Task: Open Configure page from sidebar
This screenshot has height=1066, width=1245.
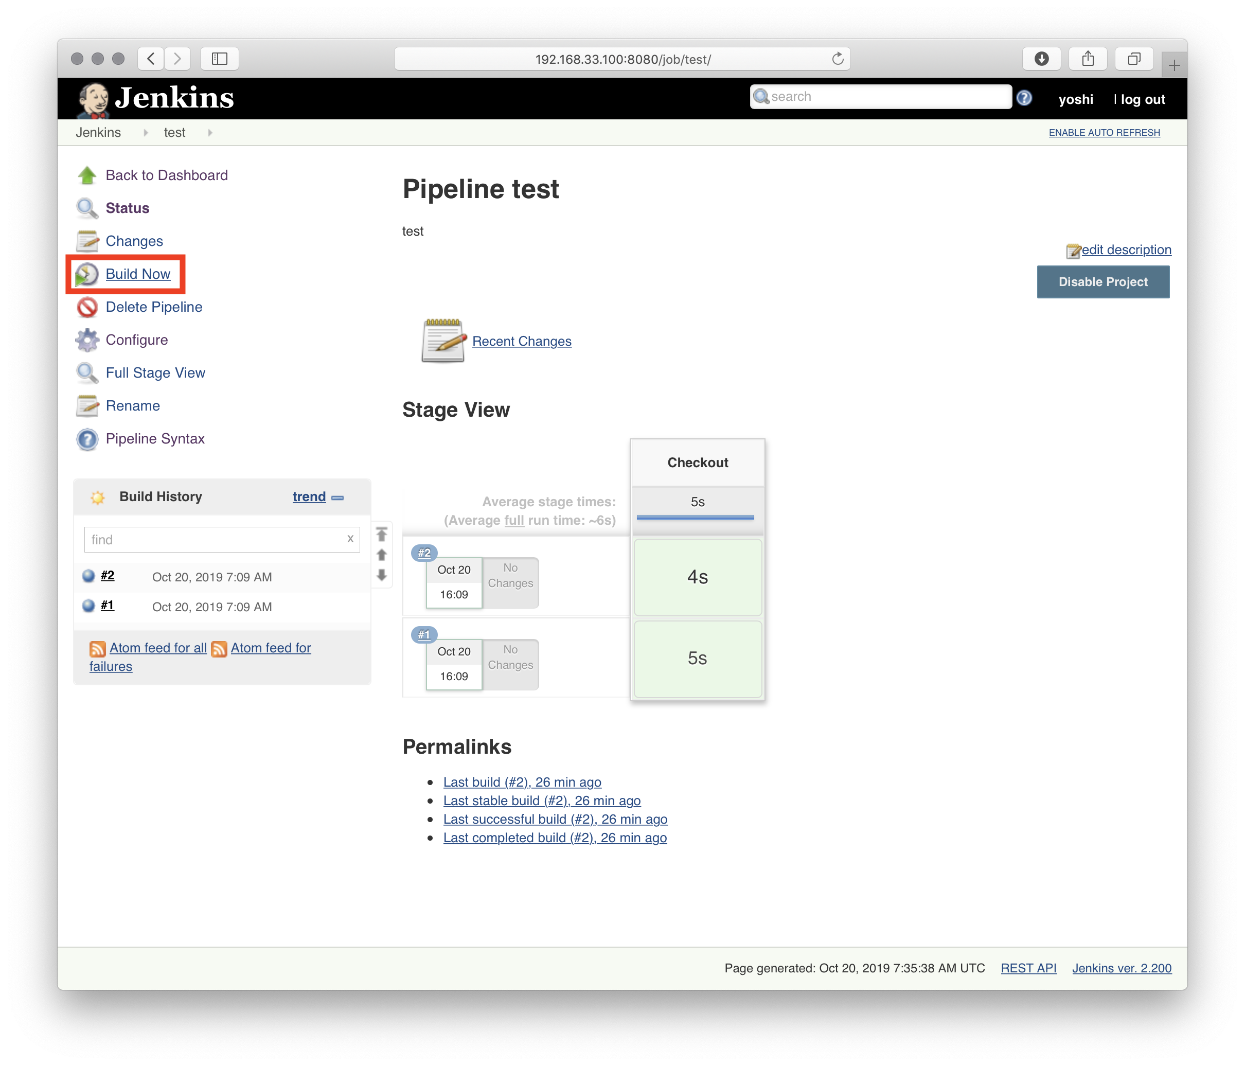Action: (x=136, y=340)
